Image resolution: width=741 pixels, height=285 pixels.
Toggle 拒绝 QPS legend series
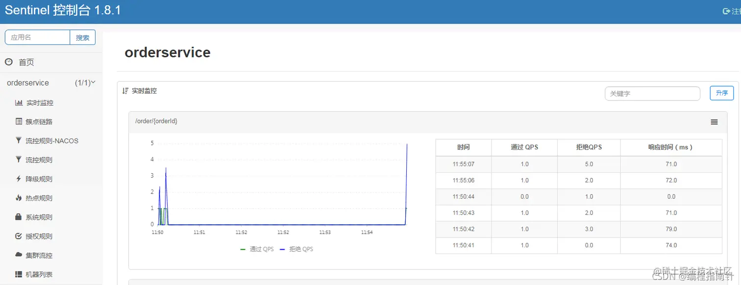(296, 249)
